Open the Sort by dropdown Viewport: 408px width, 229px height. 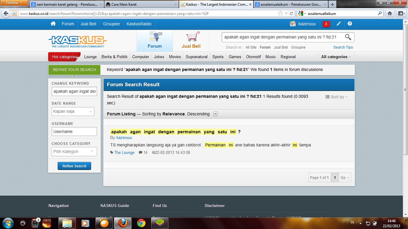tap(337, 97)
